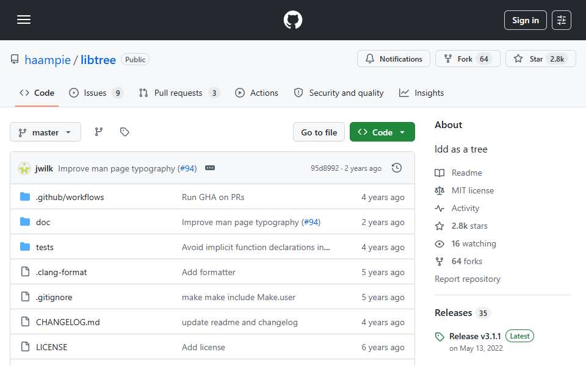Open the hamburger navigation menu
The height and width of the screenshot is (366, 586).
[x=24, y=20]
